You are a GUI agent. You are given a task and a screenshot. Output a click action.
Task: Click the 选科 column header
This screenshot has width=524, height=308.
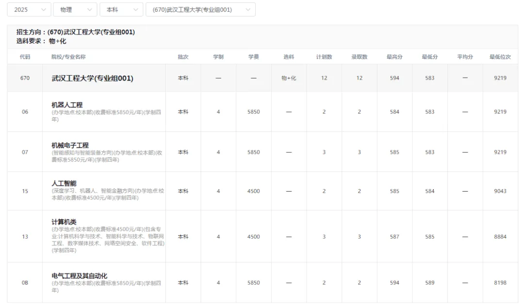pyautogui.click(x=289, y=57)
